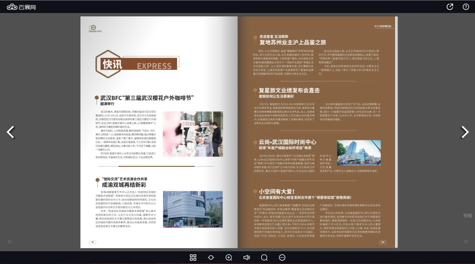This screenshot has width=475, height=264.
Task: Open the more options ellipsis menu
Action: (x=282, y=257)
